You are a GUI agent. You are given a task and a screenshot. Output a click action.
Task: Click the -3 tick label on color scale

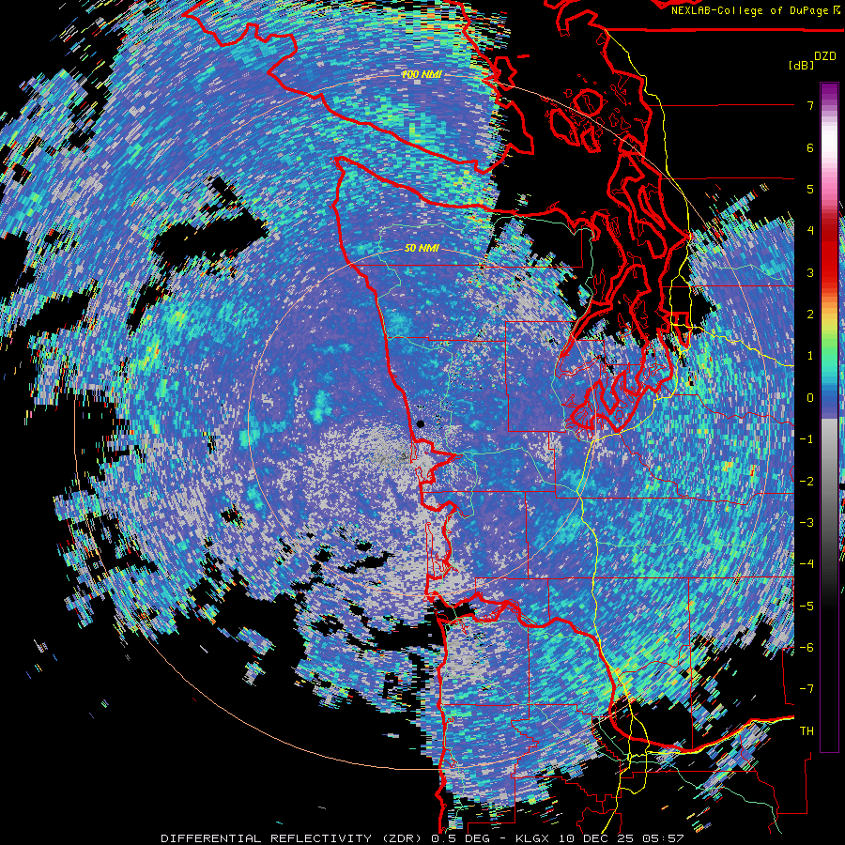(x=807, y=523)
